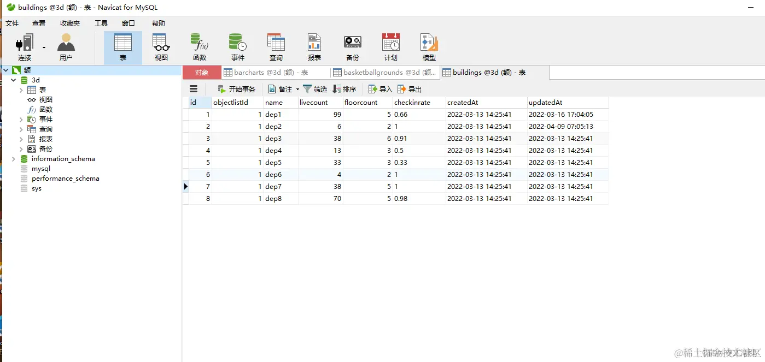765x362 pixels.
Task: Open the 连接 (Connection) tool
Action: (24, 47)
